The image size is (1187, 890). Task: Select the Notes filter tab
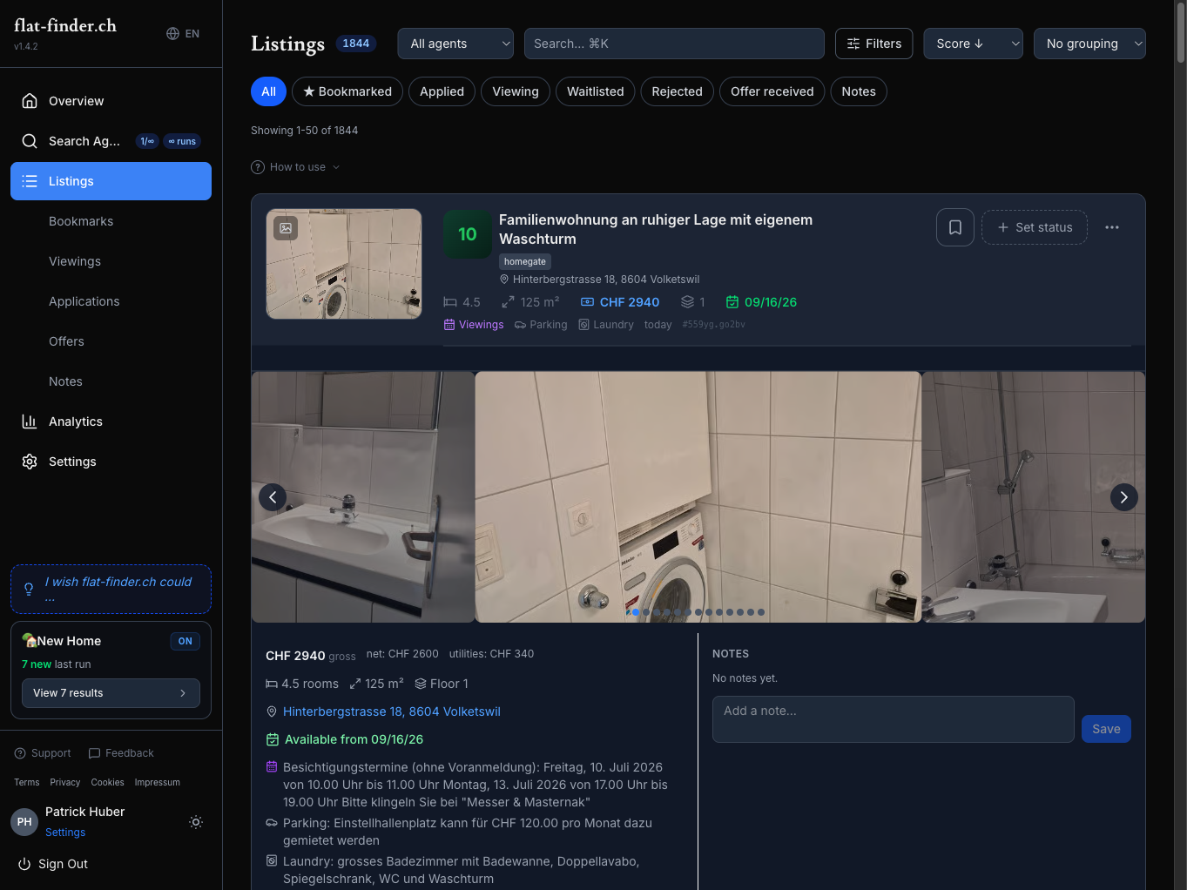pyautogui.click(x=859, y=91)
